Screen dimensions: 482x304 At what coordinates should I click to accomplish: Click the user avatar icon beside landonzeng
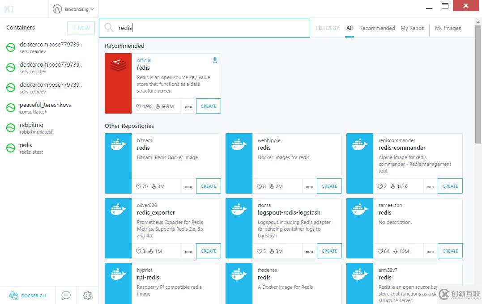pyautogui.click(x=57, y=9)
